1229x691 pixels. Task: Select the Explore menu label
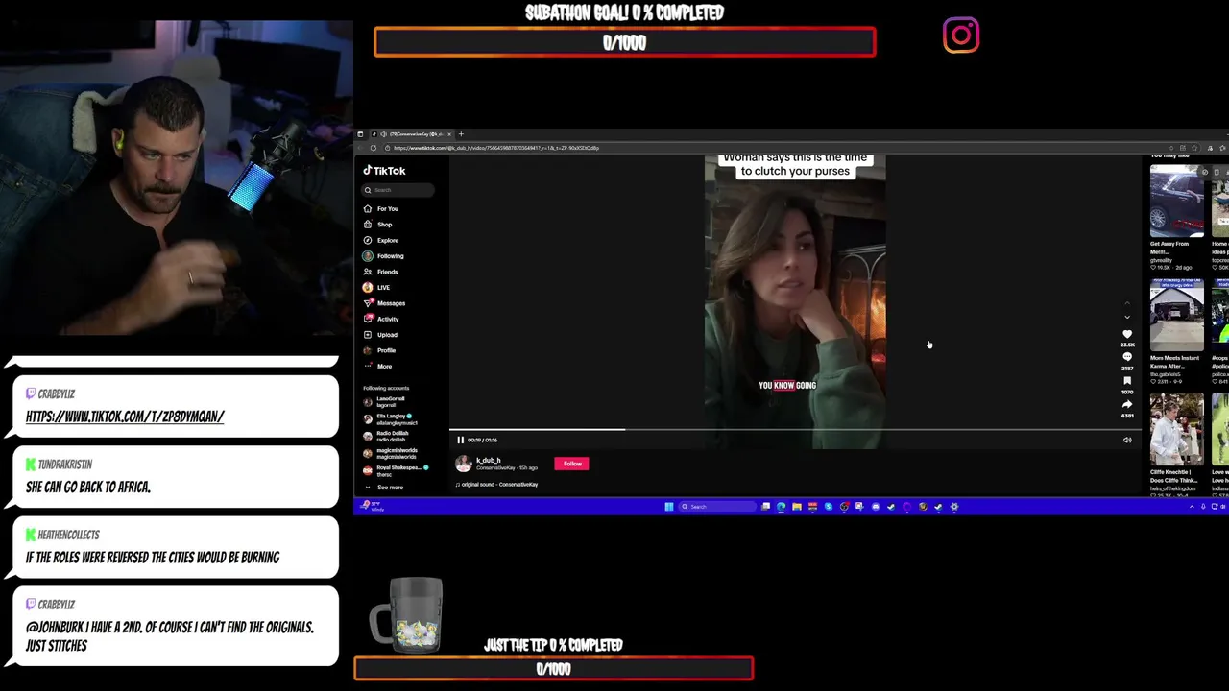coord(387,240)
